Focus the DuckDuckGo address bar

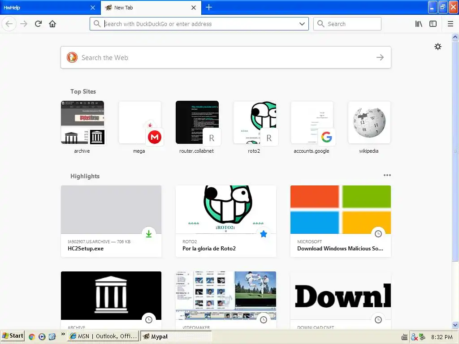point(199,24)
